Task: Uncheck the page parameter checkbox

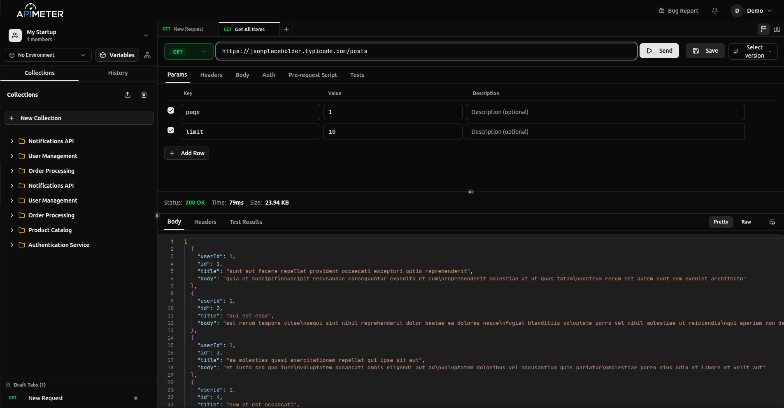Action: pos(171,110)
